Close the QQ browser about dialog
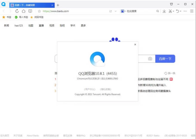Image resolution: width=196 pixels, height=139 pixels. tap(135, 44)
